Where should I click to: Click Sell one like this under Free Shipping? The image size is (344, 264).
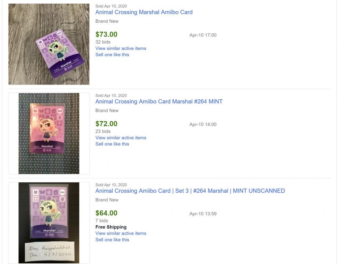[112, 240]
